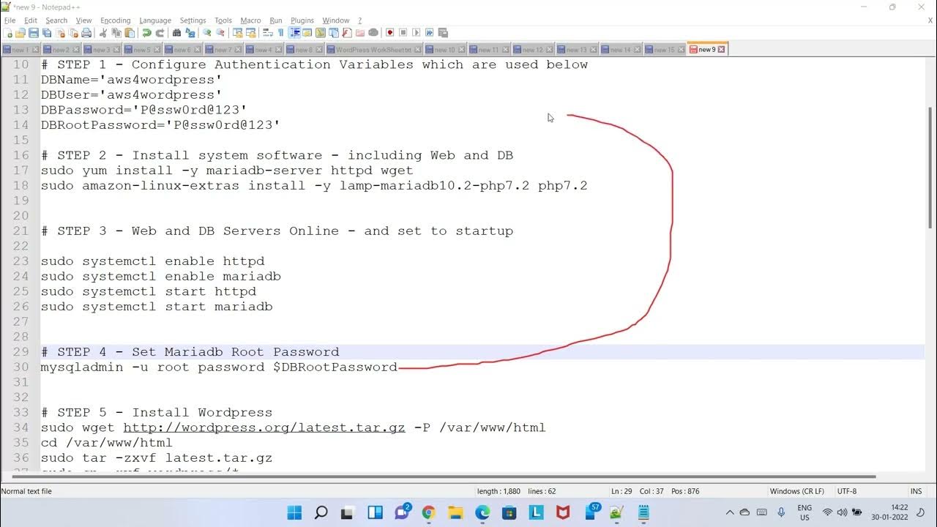Switch to the WordPress WorkSheet.txt tab
Screen dimensions: 937x527
click(x=374, y=50)
